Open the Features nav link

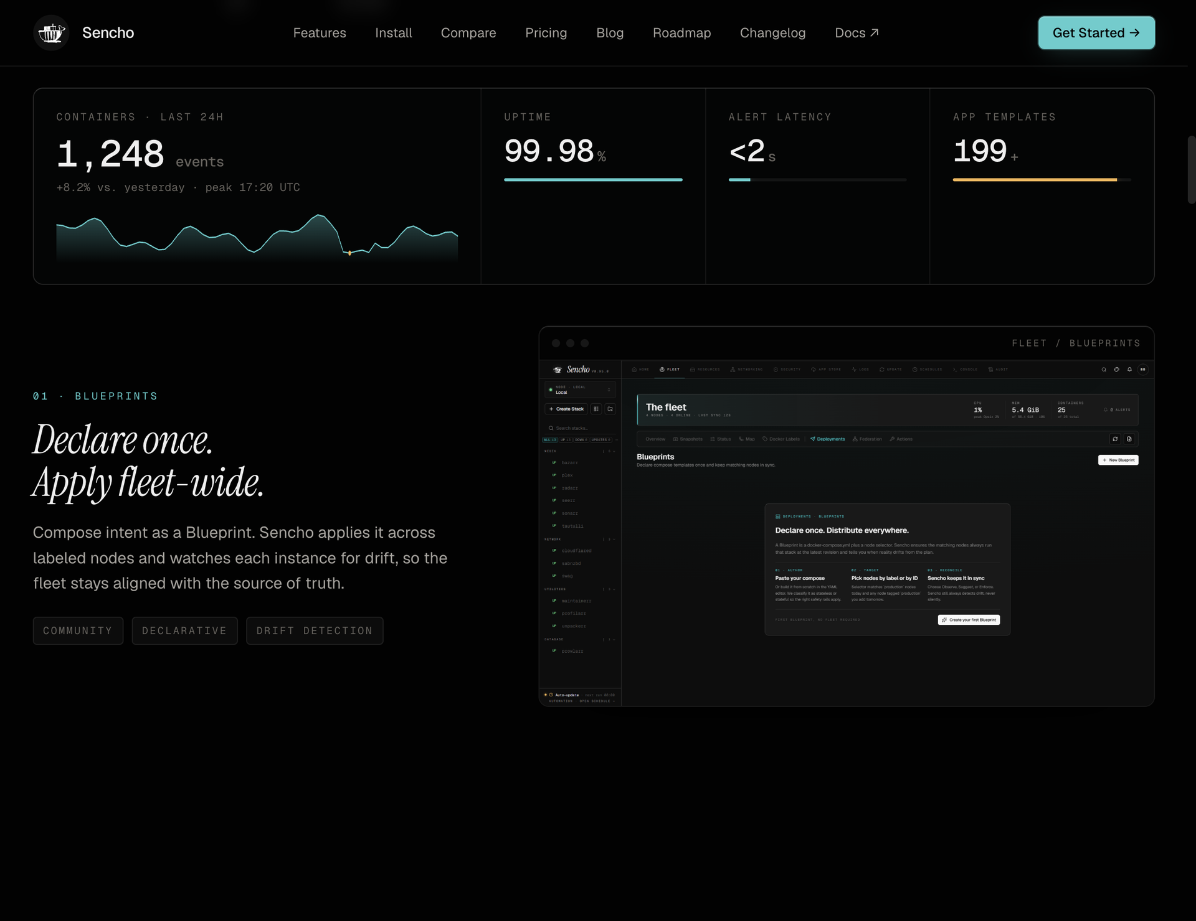tap(320, 33)
